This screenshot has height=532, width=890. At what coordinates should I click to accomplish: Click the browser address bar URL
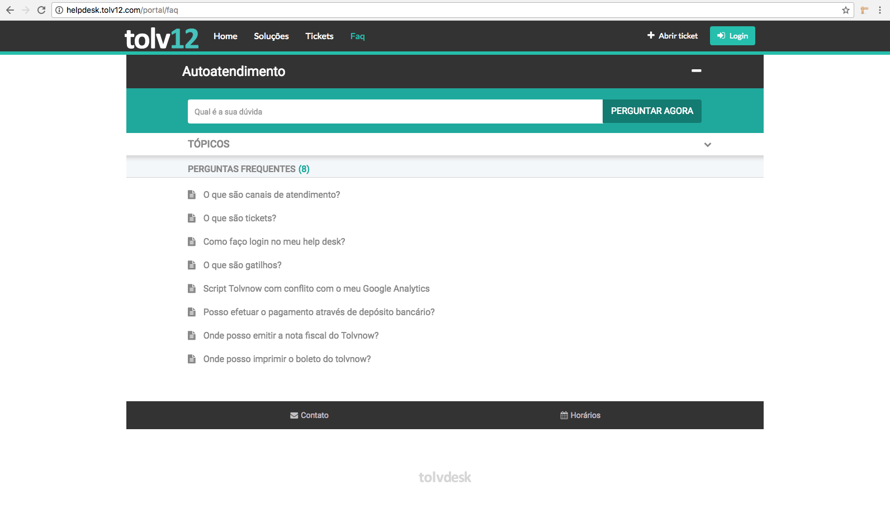click(x=122, y=10)
